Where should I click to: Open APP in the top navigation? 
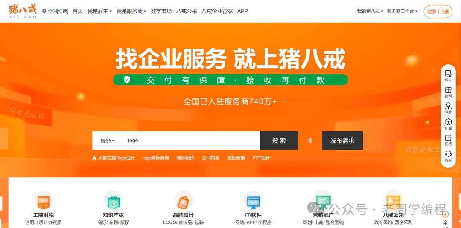[x=242, y=11]
